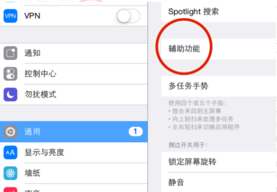Tap the Control Center (控制中心) icon
The image size is (277, 192).
[x=11, y=73]
